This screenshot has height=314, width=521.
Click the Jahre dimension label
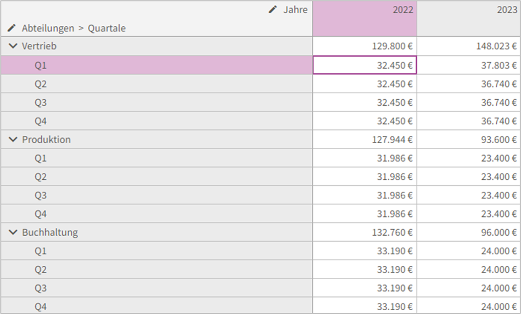pos(295,10)
